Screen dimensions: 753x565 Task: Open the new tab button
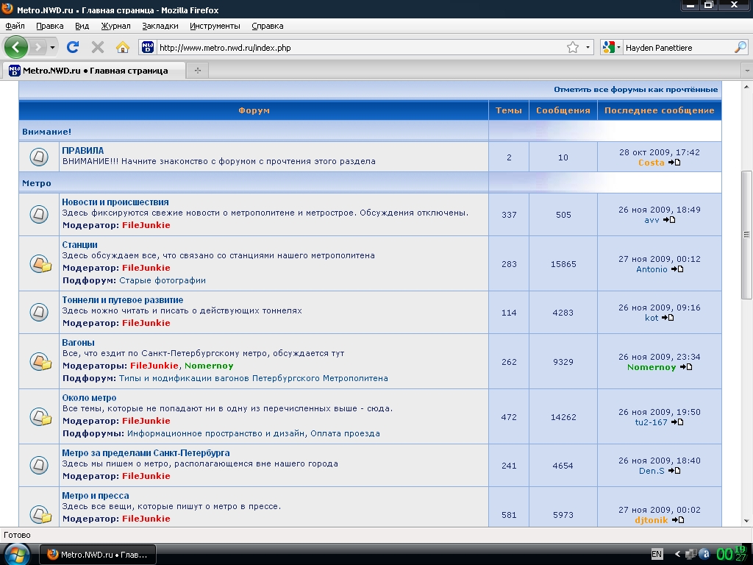click(x=197, y=71)
